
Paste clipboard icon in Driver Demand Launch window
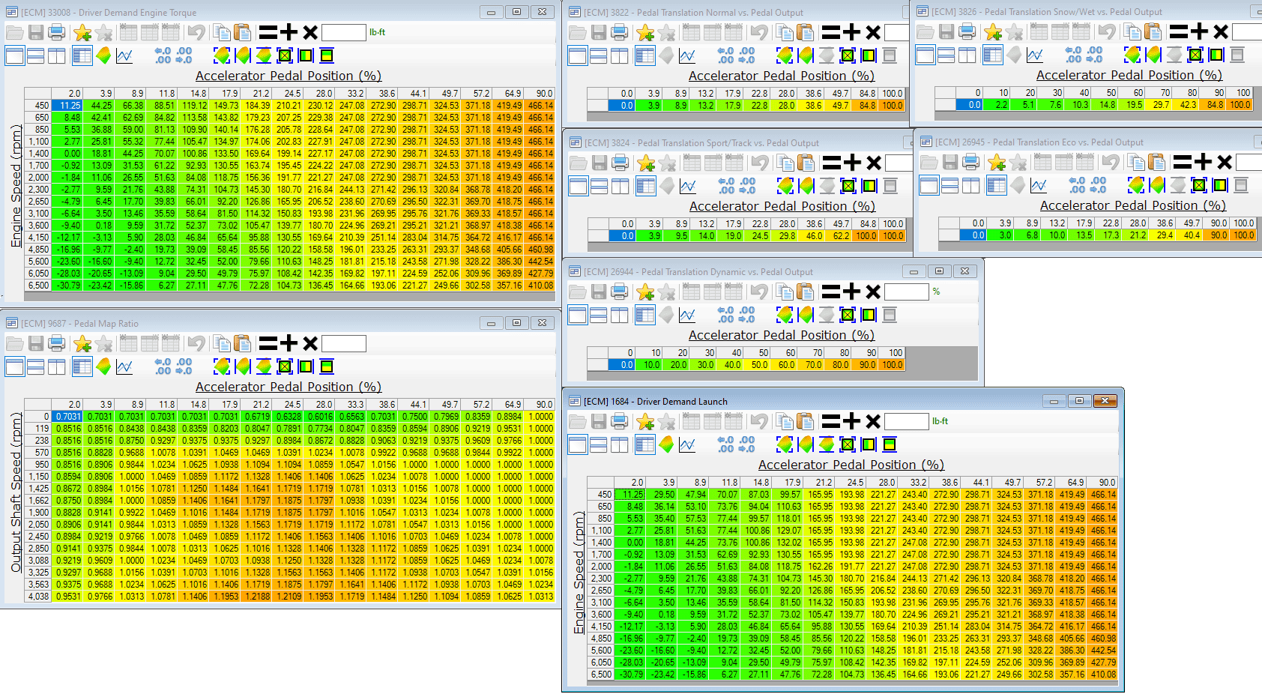[805, 421]
